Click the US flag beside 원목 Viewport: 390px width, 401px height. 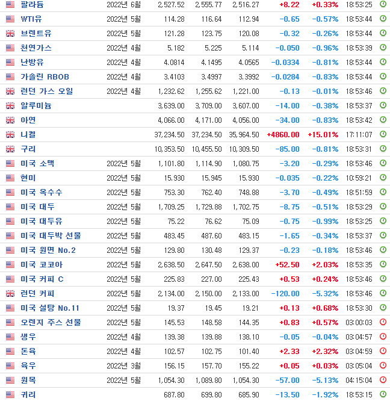[x=10, y=381]
